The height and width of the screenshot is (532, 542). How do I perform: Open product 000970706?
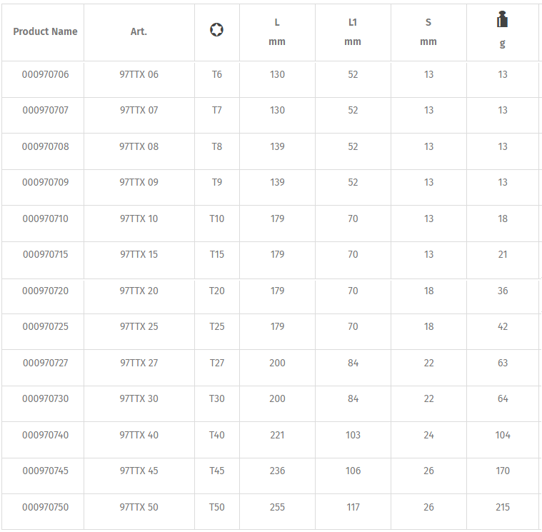click(45, 74)
